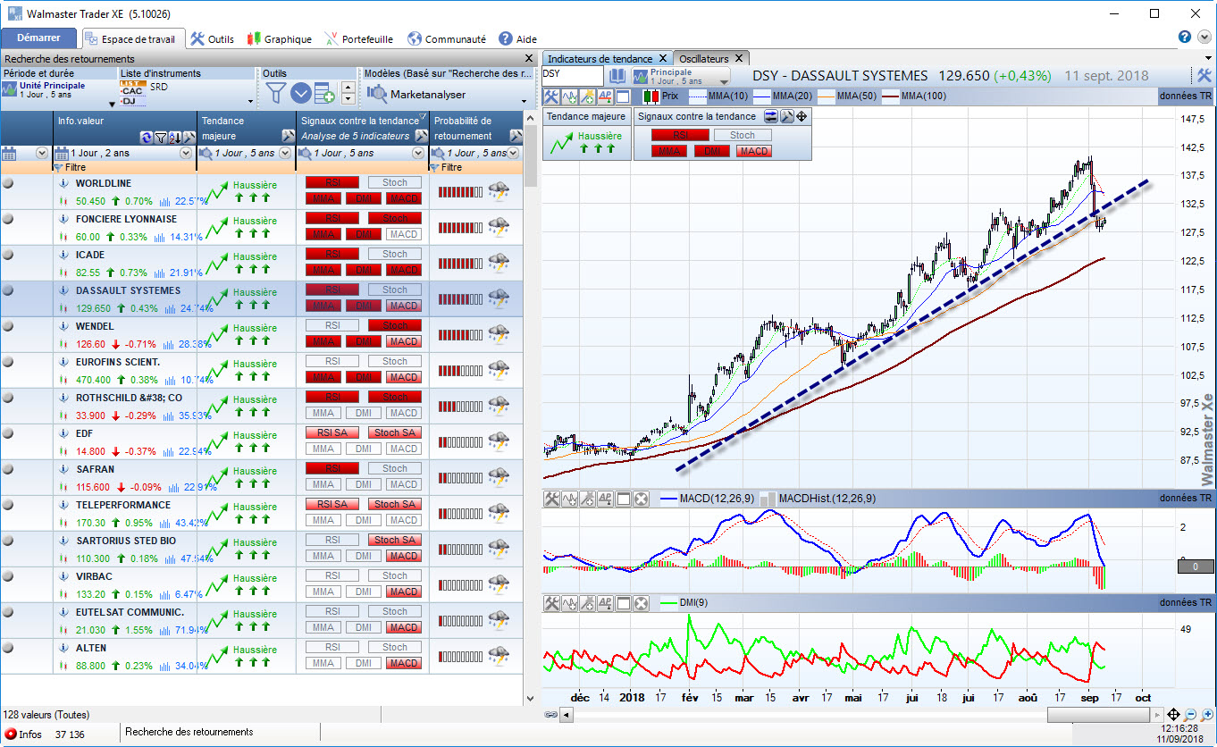Toggle the round marker for SAFRAN row
The image size is (1217, 747).
pos(8,469)
